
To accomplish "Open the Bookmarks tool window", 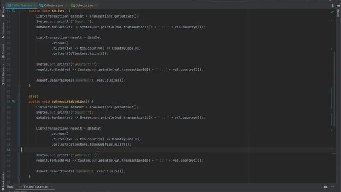I will click(x=3, y=181).
